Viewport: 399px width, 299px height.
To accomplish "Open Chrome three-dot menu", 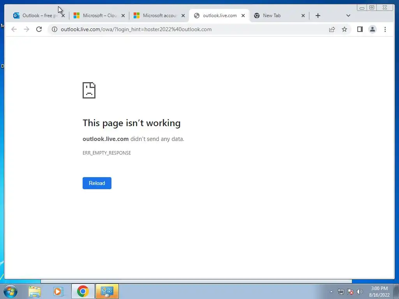I will click(x=385, y=29).
